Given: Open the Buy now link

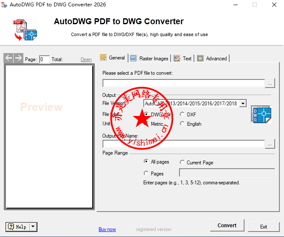Looking at the screenshot, I should tap(107, 229).
